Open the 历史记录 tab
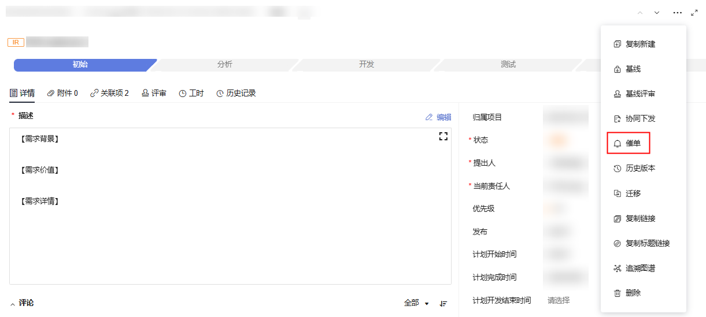Image resolution: width=706 pixels, height=317 pixels. (236, 93)
